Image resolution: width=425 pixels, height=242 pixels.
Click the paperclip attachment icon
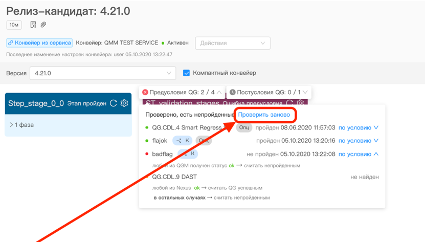coord(43,25)
